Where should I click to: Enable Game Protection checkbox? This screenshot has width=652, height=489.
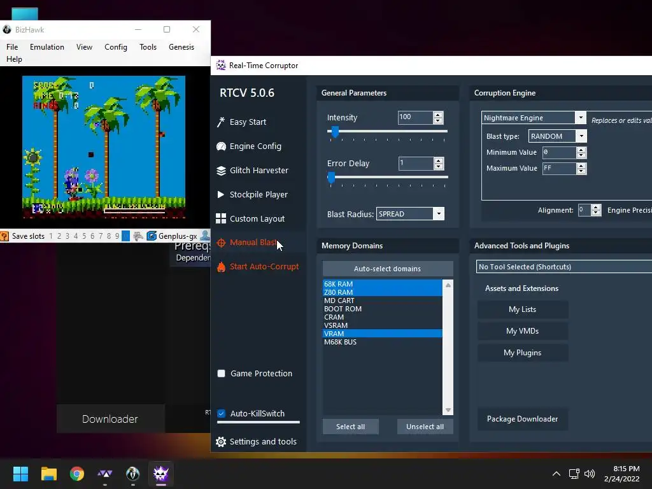pos(221,373)
